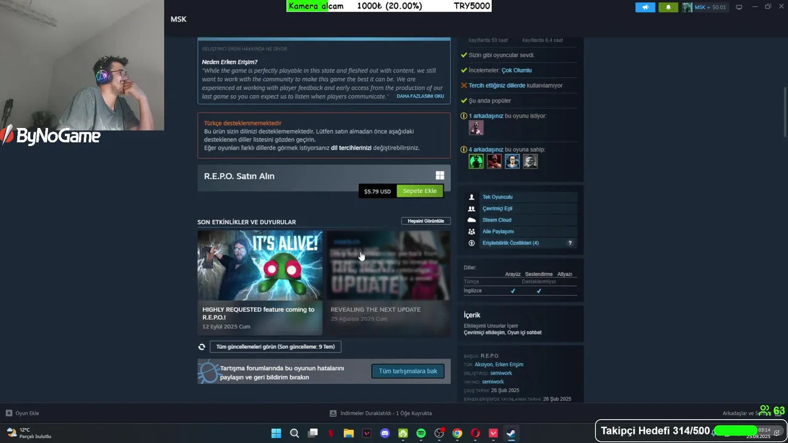
Task: Open the green notifications bell
Action: (668, 7)
